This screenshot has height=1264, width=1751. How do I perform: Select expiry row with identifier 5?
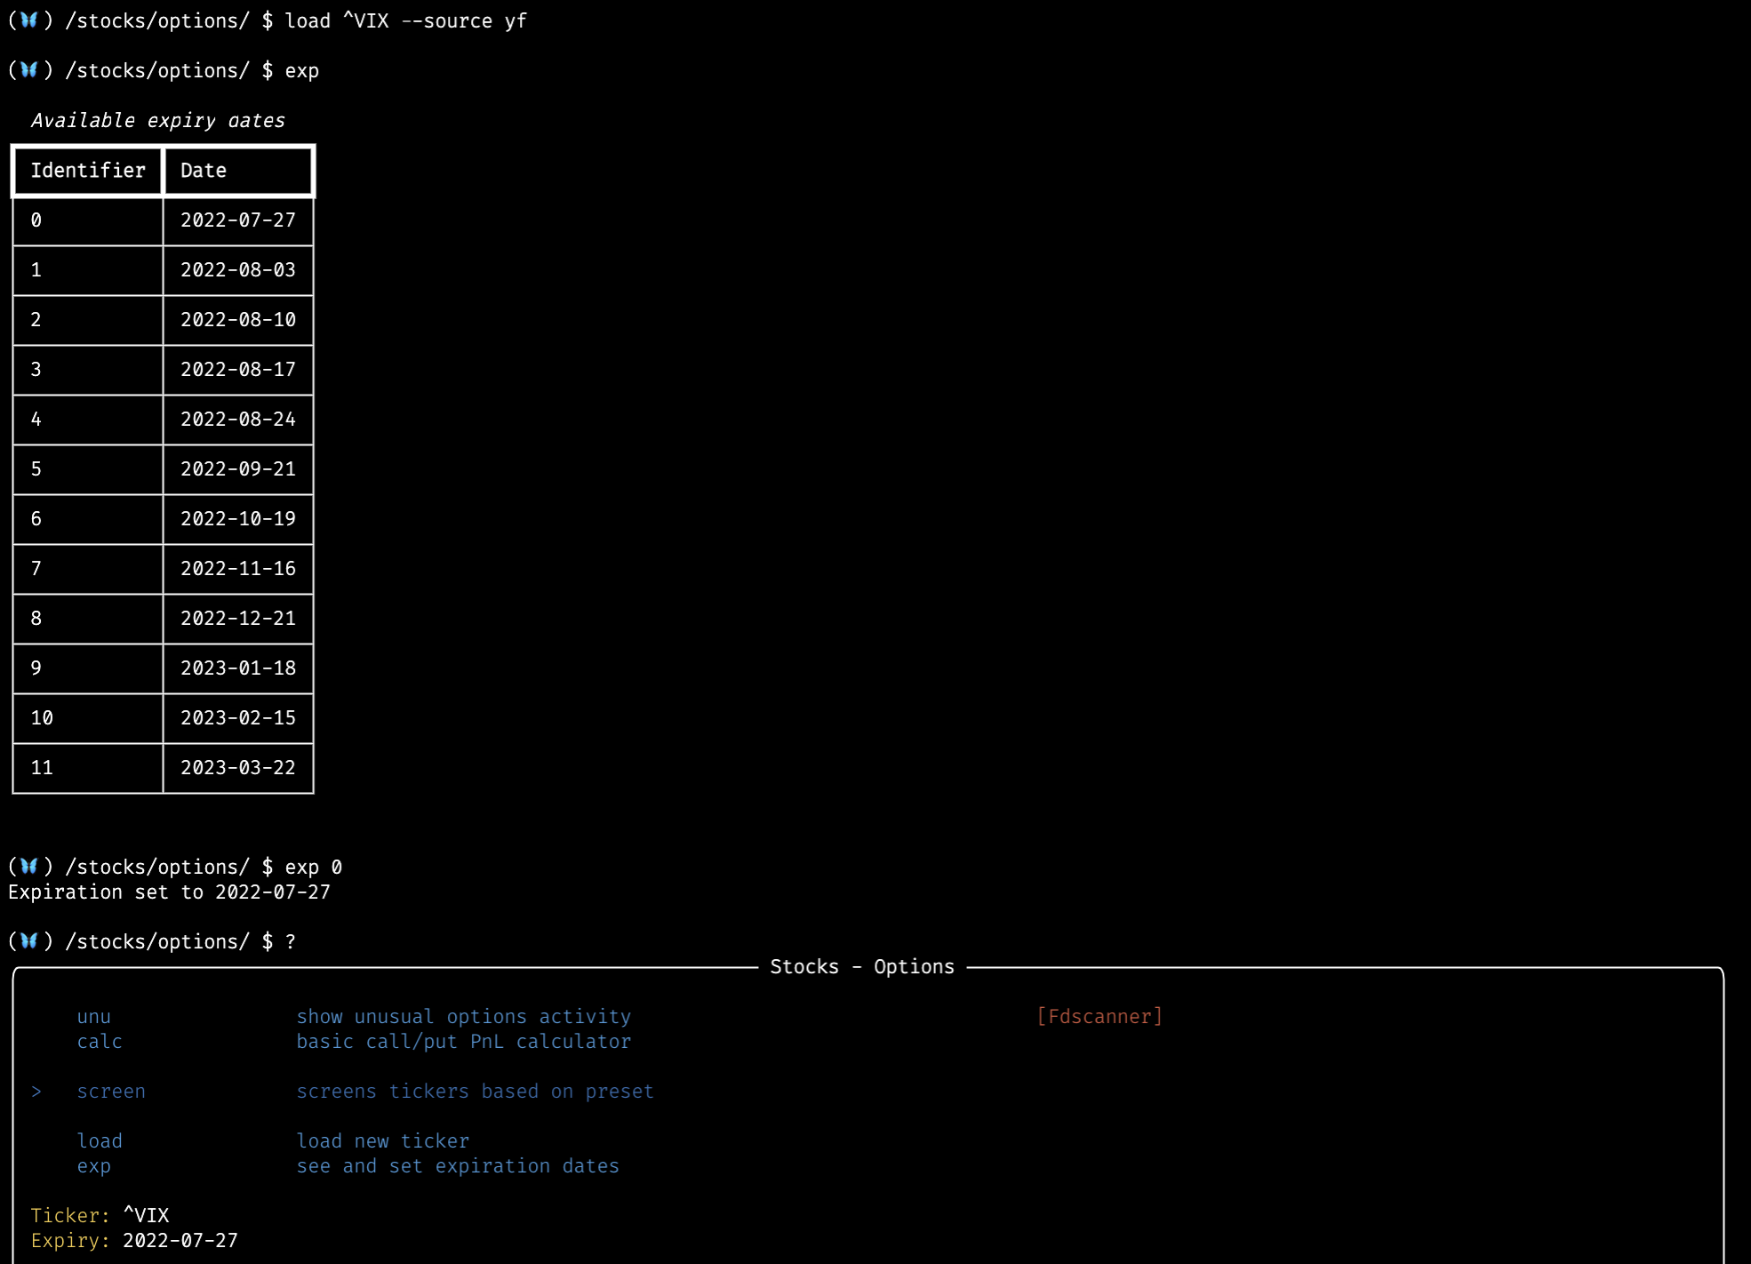[x=238, y=469]
